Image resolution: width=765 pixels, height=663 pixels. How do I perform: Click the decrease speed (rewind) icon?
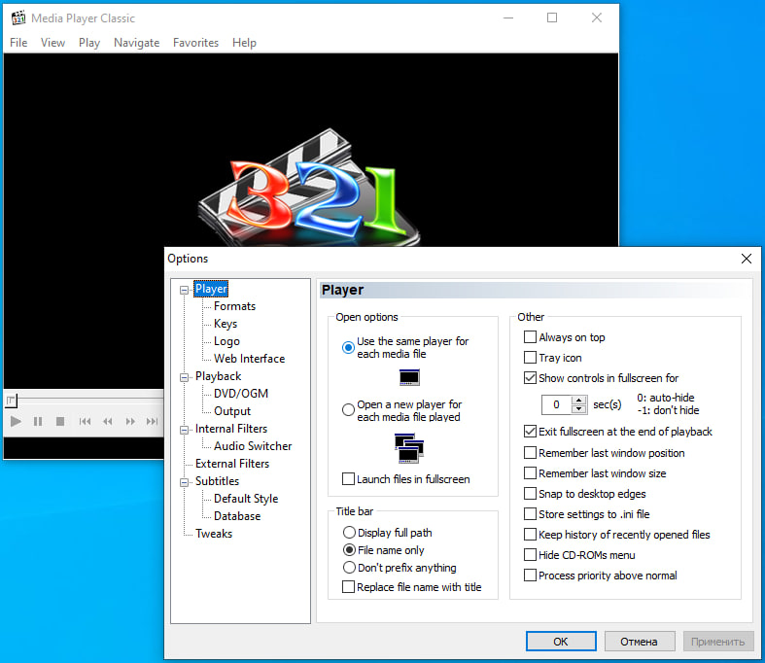(x=107, y=421)
